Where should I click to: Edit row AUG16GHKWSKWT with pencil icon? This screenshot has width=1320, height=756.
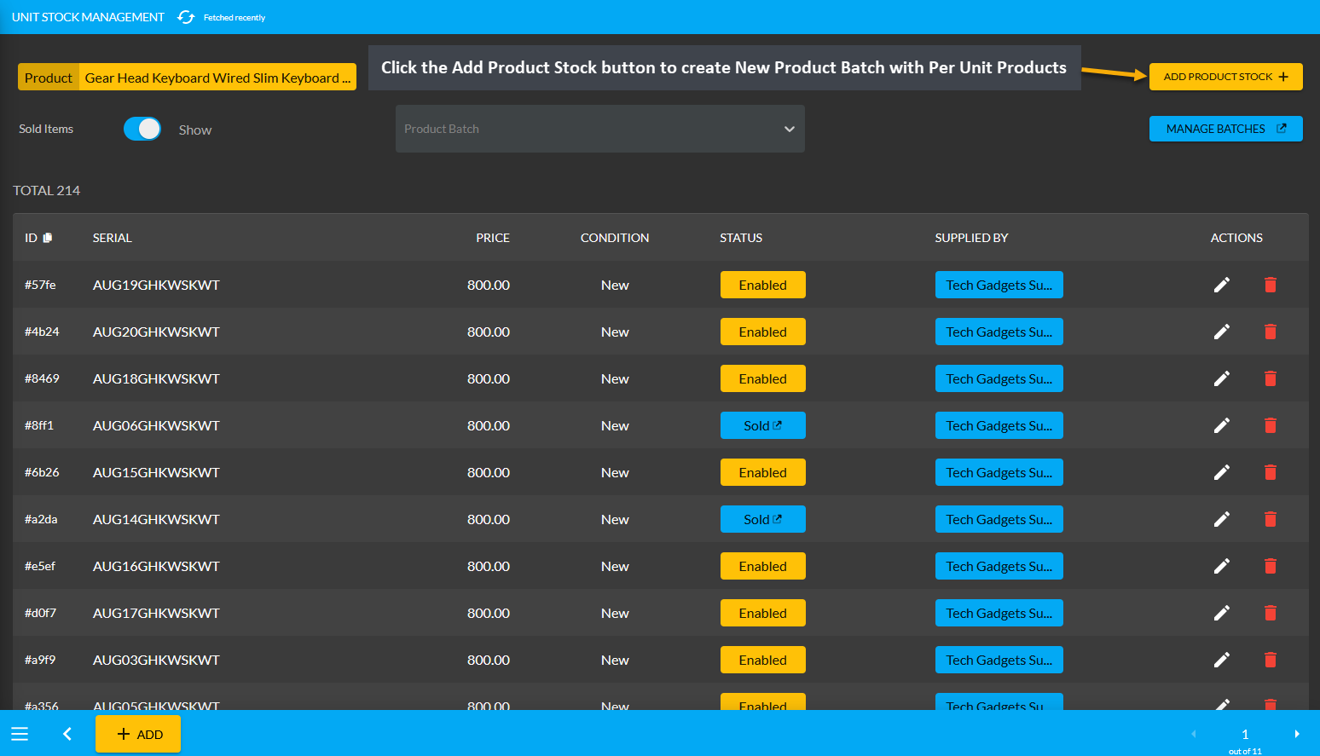[x=1222, y=566]
